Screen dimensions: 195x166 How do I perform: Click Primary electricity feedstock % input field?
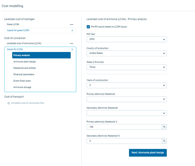click(x=124, y=127)
